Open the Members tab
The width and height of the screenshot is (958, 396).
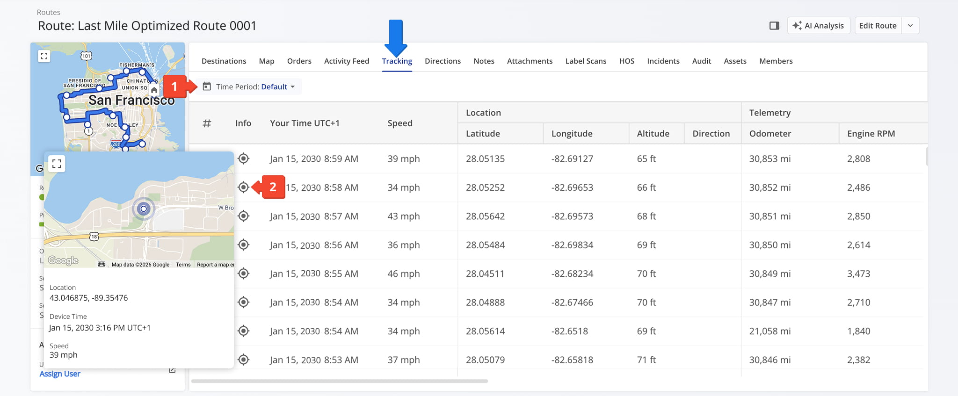coord(776,61)
